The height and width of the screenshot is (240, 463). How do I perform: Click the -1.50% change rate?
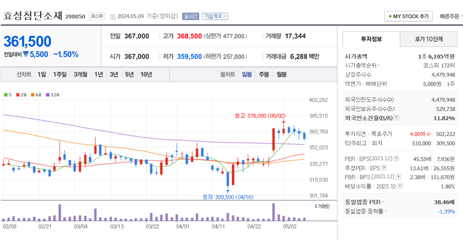coord(65,54)
